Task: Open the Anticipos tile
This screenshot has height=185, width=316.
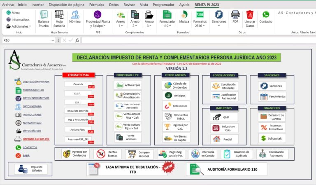Action: pos(176,96)
